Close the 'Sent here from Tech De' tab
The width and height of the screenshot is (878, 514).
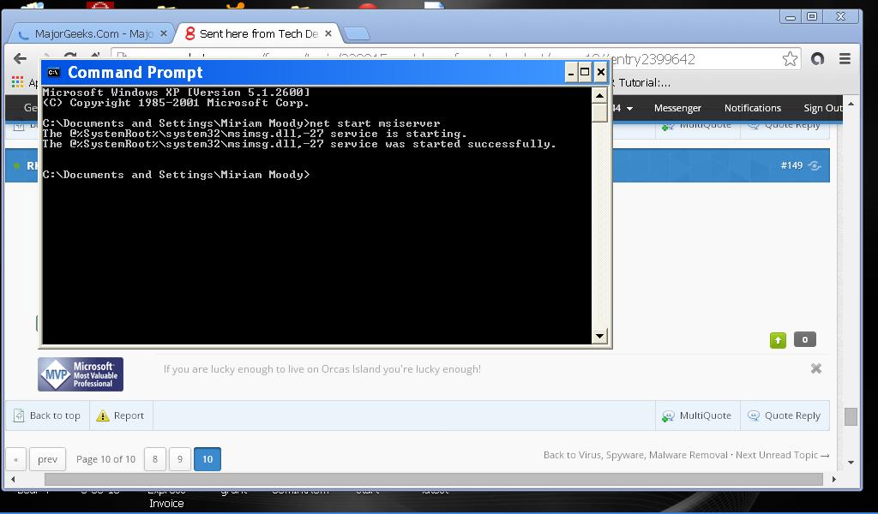pos(328,33)
